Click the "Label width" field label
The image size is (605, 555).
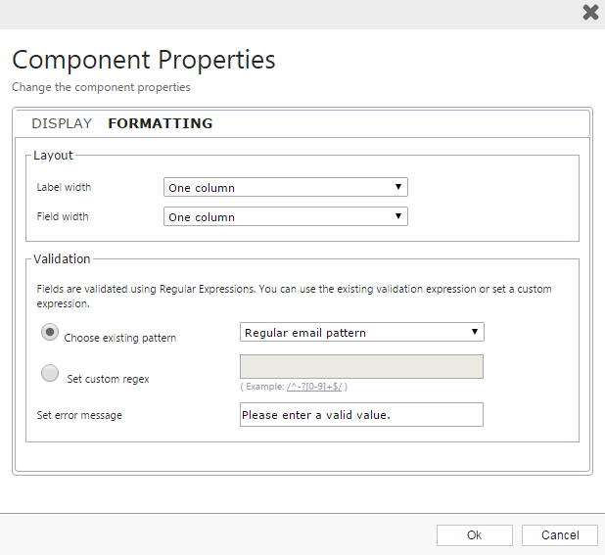point(64,187)
